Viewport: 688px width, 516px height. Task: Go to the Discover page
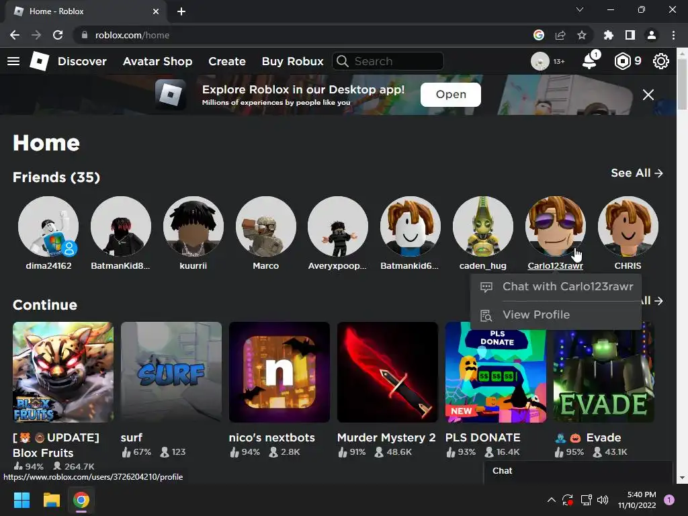(82, 61)
